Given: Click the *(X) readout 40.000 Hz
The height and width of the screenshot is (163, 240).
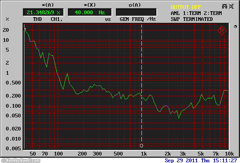Looking at the screenshot, I should pos(90,12).
